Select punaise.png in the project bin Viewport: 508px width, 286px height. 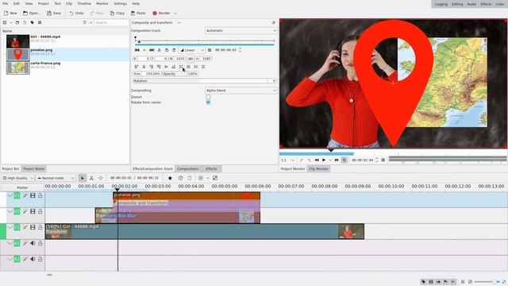67,54
